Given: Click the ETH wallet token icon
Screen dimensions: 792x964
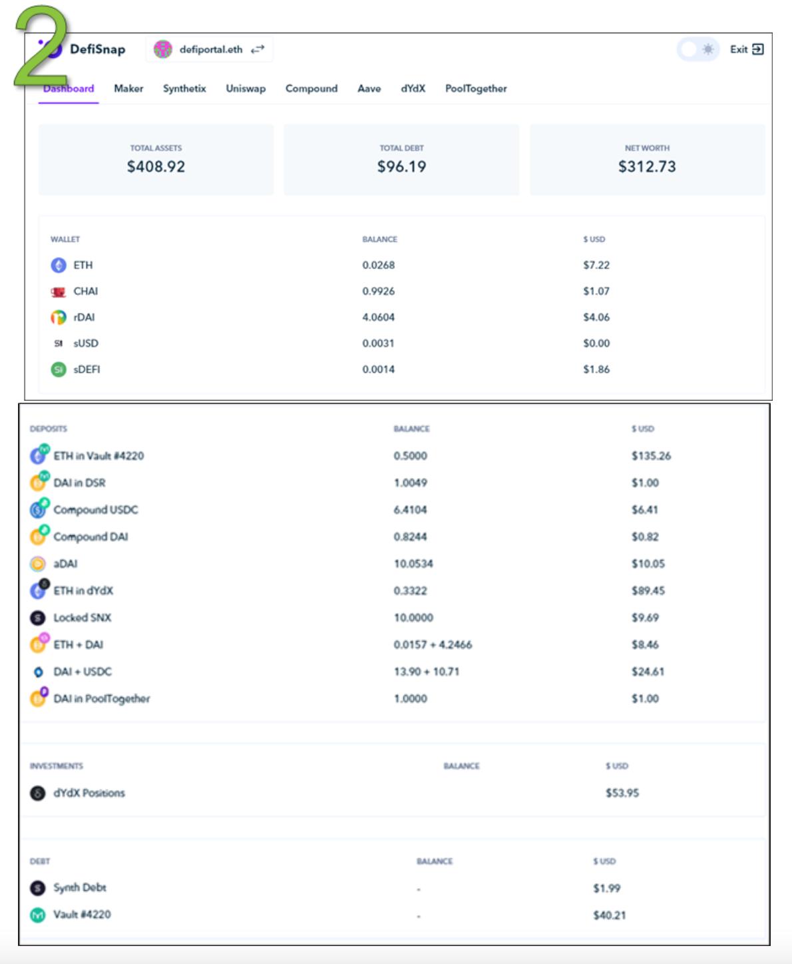Looking at the screenshot, I should (59, 265).
